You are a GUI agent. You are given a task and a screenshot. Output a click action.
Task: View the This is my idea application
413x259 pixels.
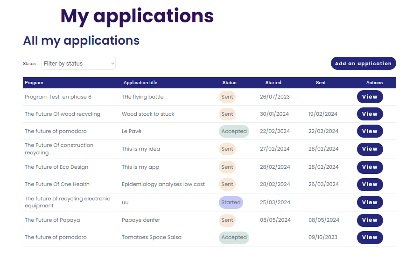370,149
